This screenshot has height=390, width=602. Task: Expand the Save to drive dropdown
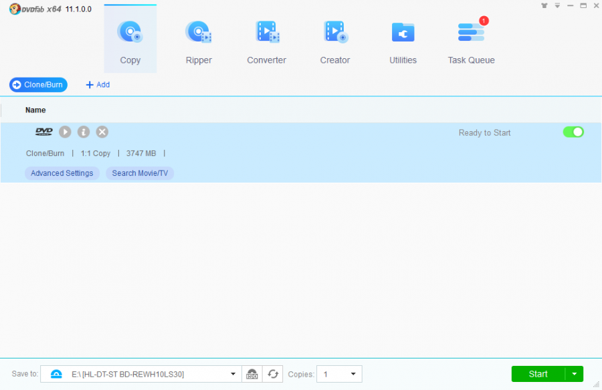233,374
